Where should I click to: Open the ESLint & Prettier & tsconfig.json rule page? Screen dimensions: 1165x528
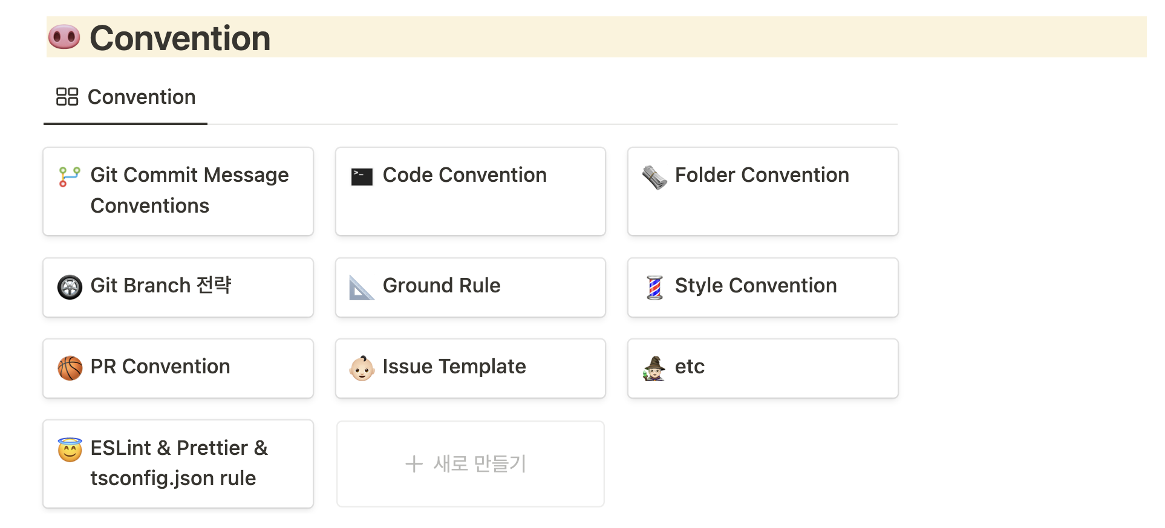[179, 463]
